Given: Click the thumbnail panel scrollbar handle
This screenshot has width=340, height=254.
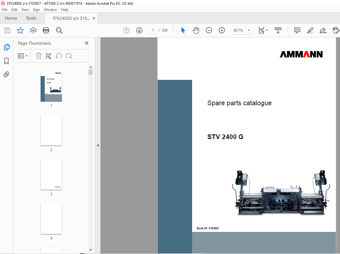Looking at the screenshot, I should click(91, 72).
